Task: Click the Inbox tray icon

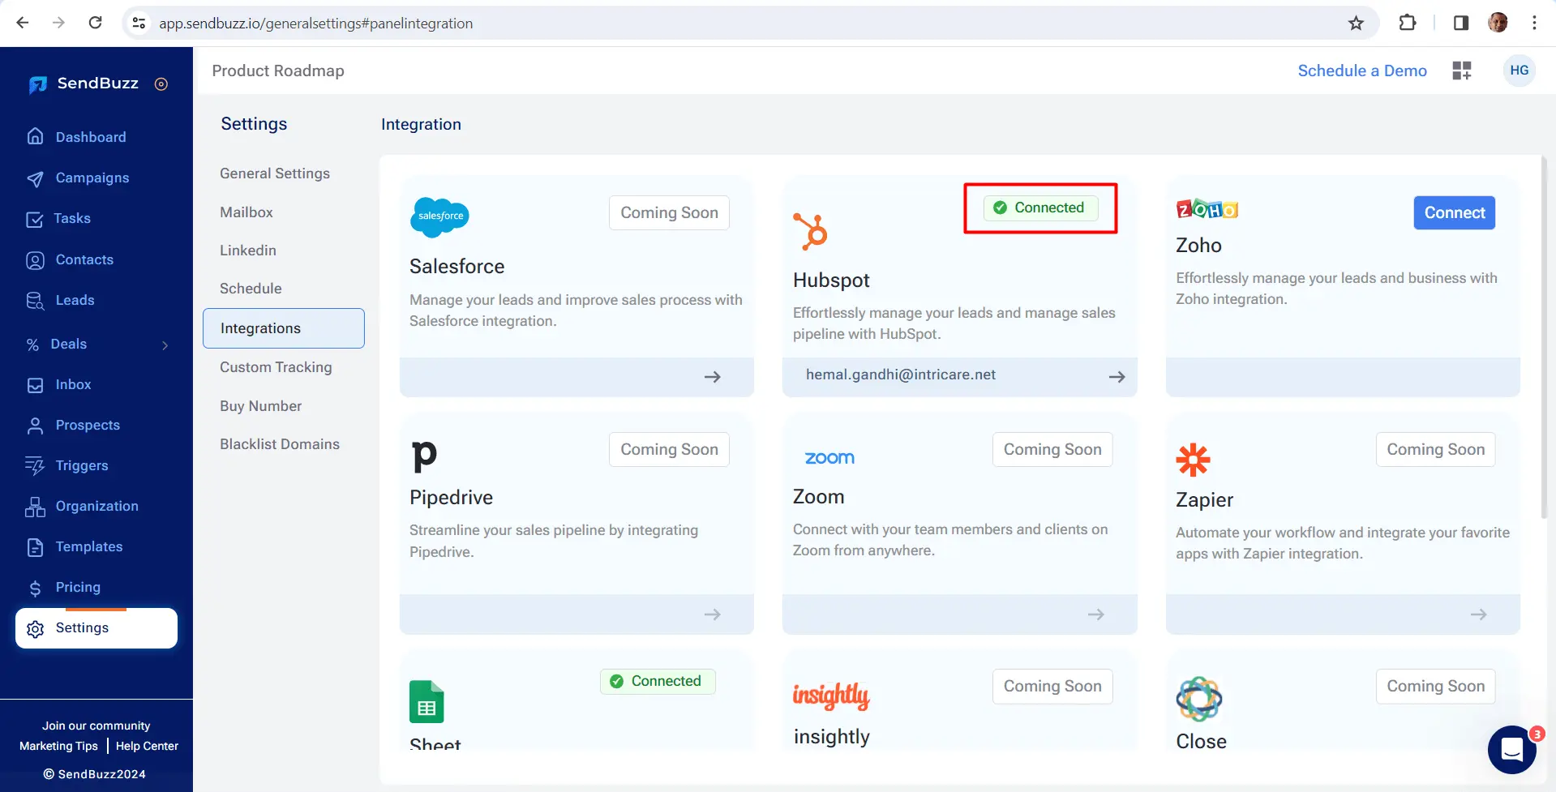Action: 35,385
